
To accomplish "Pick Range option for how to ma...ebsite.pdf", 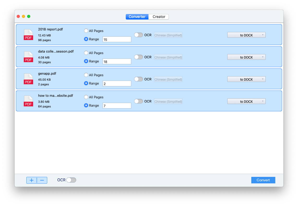I will coord(86,105).
